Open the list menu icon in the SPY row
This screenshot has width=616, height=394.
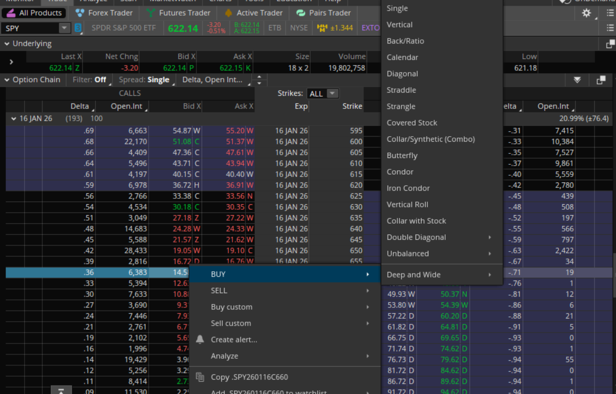(610, 28)
